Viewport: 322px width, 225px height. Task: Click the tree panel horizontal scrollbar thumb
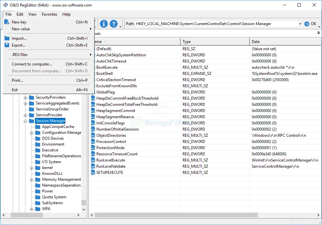click(27, 215)
